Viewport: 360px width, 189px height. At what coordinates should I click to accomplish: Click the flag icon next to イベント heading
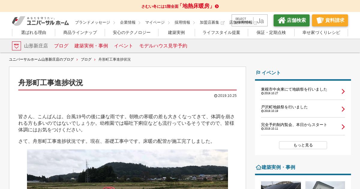click(258, 73)
